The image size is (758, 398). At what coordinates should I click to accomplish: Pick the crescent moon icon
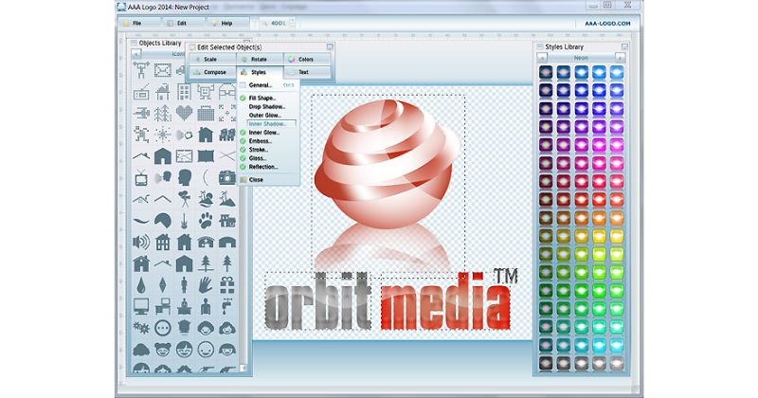[207, 177]
